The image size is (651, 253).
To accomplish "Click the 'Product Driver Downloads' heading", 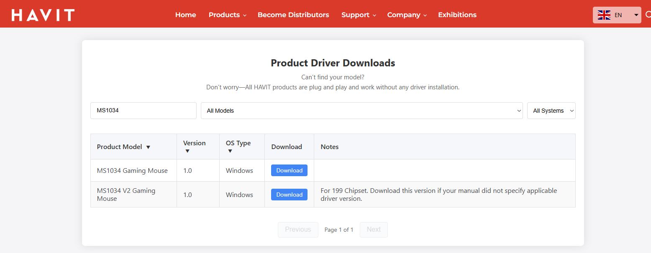I will 333,63.
